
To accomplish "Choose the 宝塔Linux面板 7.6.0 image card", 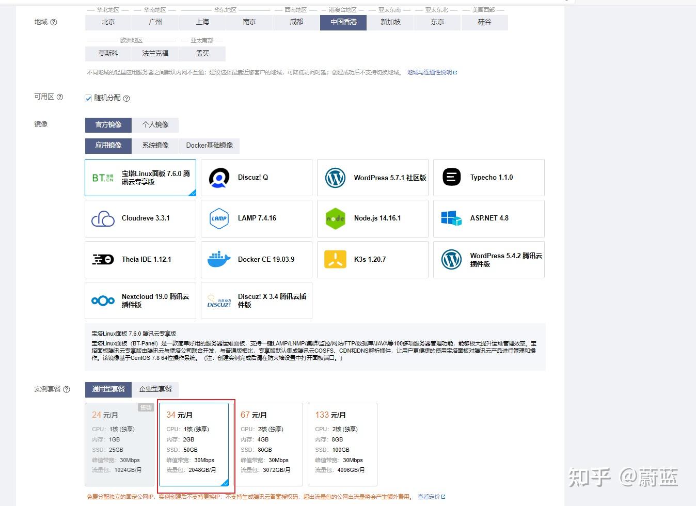I will click(x=140, y=178).
